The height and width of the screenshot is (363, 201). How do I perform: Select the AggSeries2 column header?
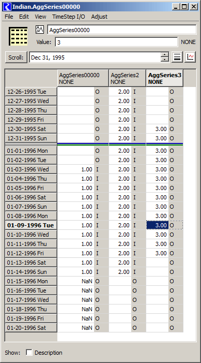point(127,78)
